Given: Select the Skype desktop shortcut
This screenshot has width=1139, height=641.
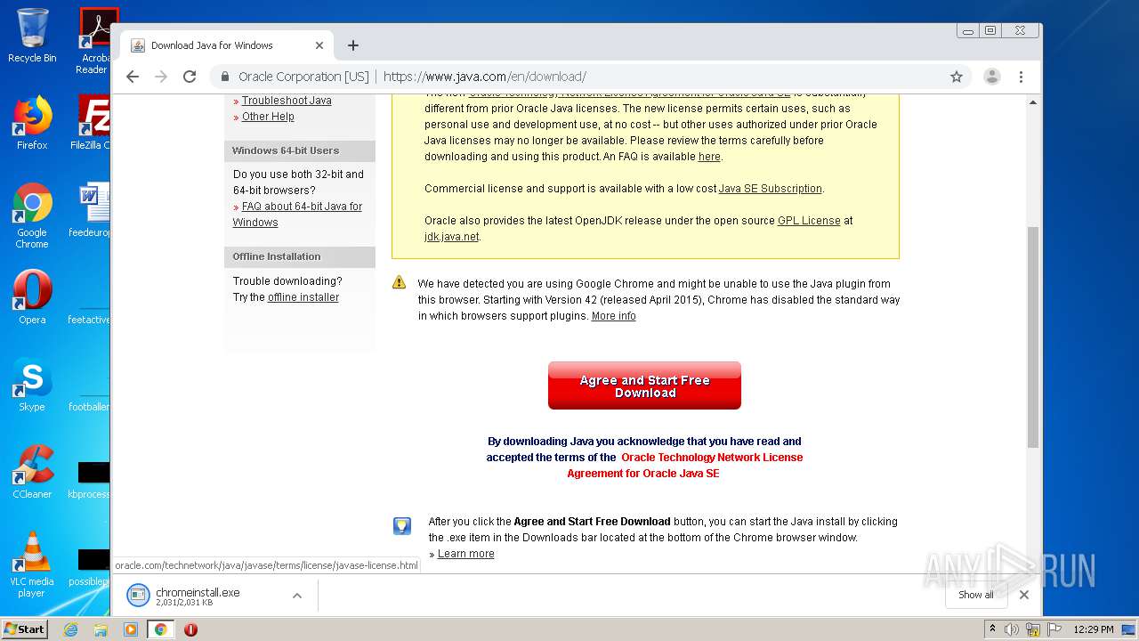Looking at the screenshot, I should 32,385.
